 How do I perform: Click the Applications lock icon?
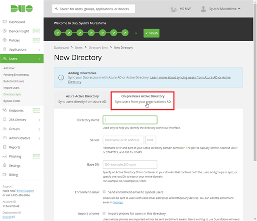(x=5, y=49)
